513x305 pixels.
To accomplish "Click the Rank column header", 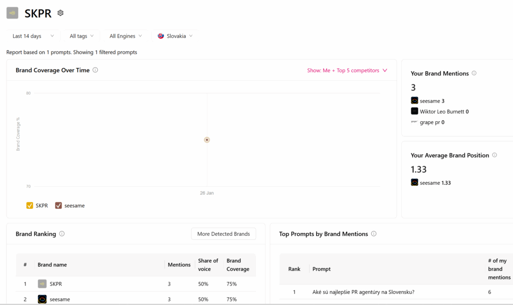I will tap(294, 269).
